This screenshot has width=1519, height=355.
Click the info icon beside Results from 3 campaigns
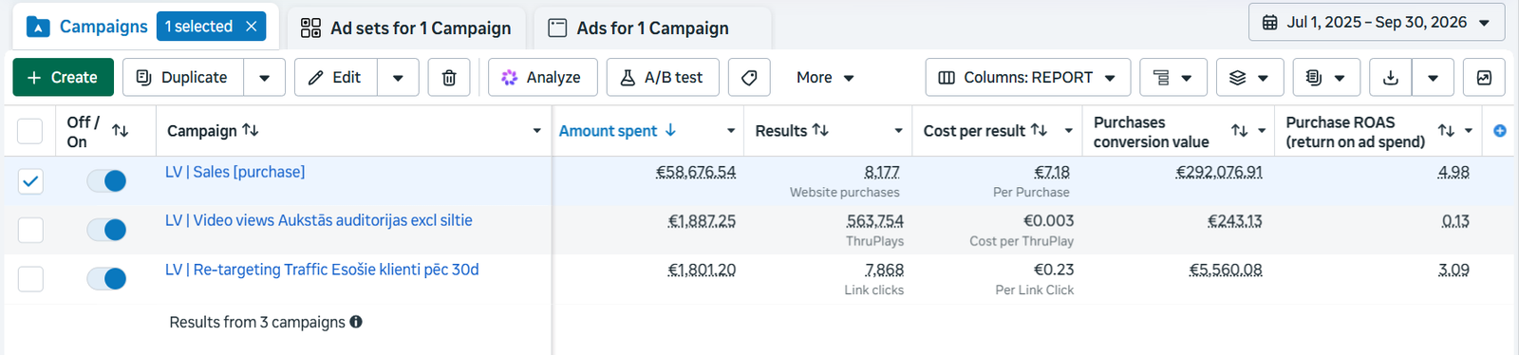tap(356, 322)
